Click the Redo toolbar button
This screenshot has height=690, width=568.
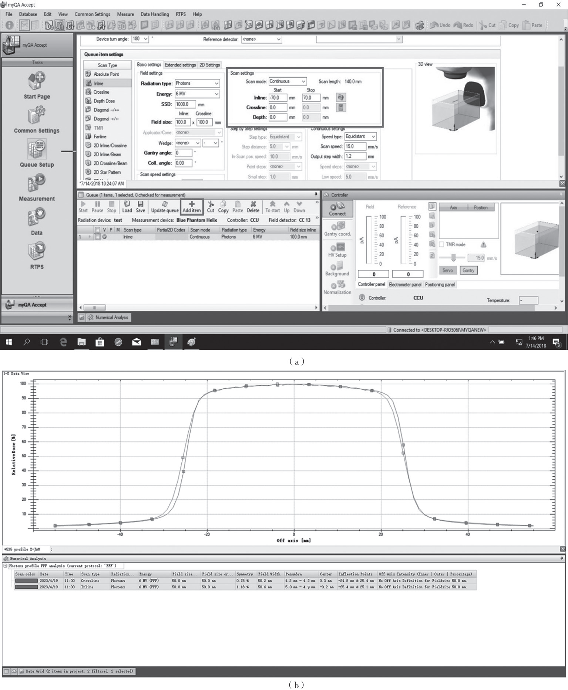pos(464,25)
